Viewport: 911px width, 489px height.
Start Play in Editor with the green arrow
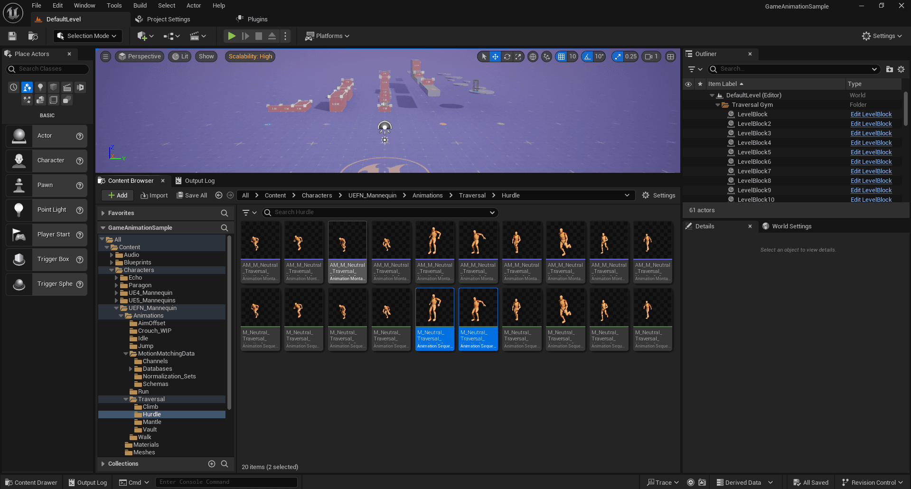[232, 36]
